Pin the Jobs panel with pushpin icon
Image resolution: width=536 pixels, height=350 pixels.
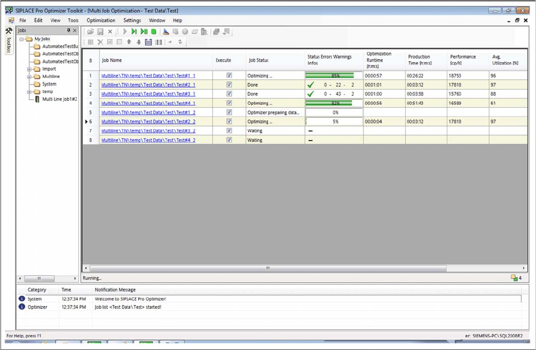tap(68, 30)
